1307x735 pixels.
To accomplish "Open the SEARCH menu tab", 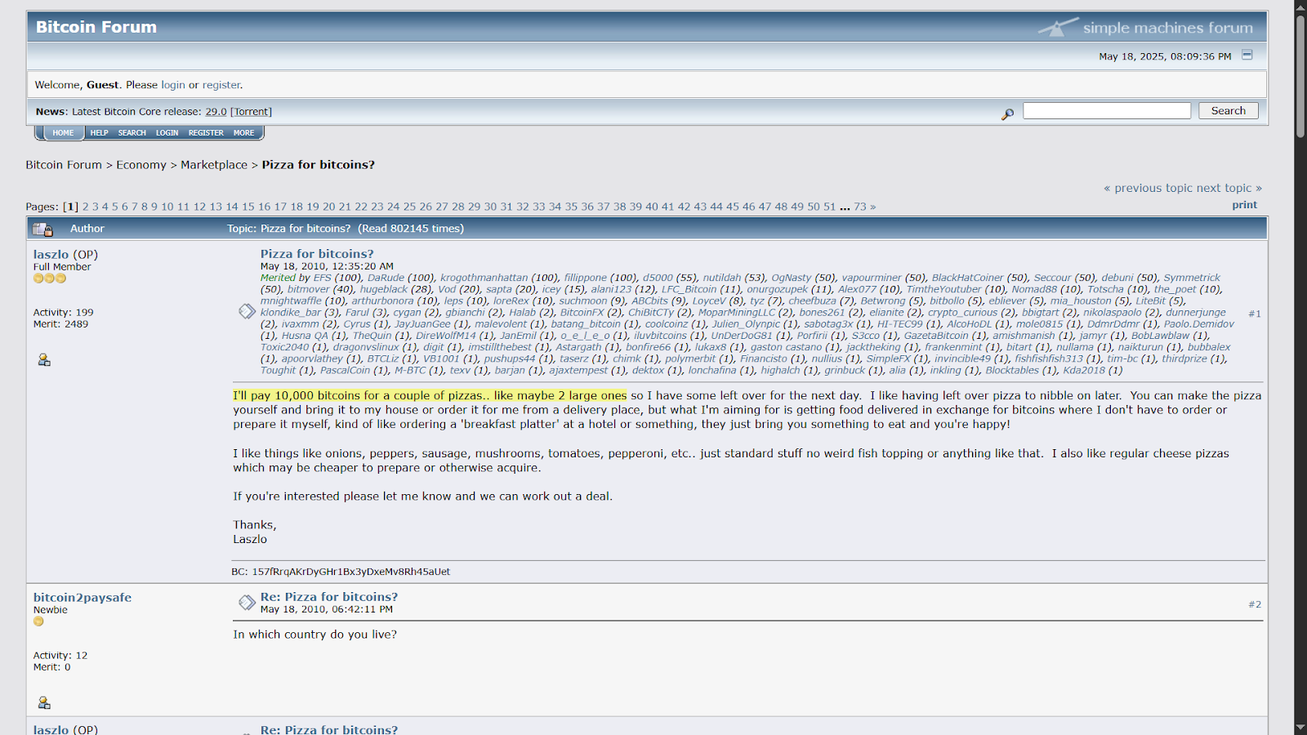I will click(132, 132).
